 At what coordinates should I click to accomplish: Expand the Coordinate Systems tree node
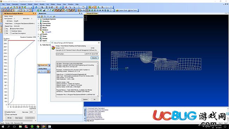[x=38, y=19]
